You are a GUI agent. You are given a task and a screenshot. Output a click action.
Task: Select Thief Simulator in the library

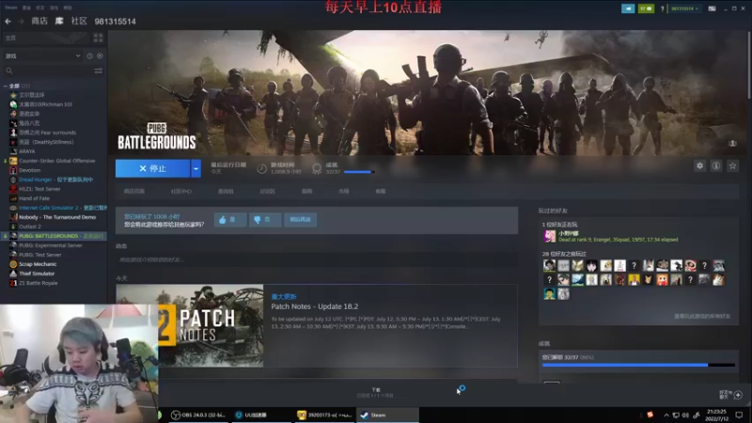[37, 274]
